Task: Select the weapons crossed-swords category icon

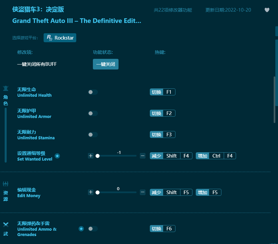Action: click(x=6, y=225)
